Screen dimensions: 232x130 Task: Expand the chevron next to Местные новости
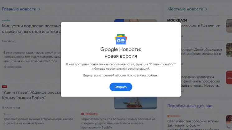click(206, 9)
